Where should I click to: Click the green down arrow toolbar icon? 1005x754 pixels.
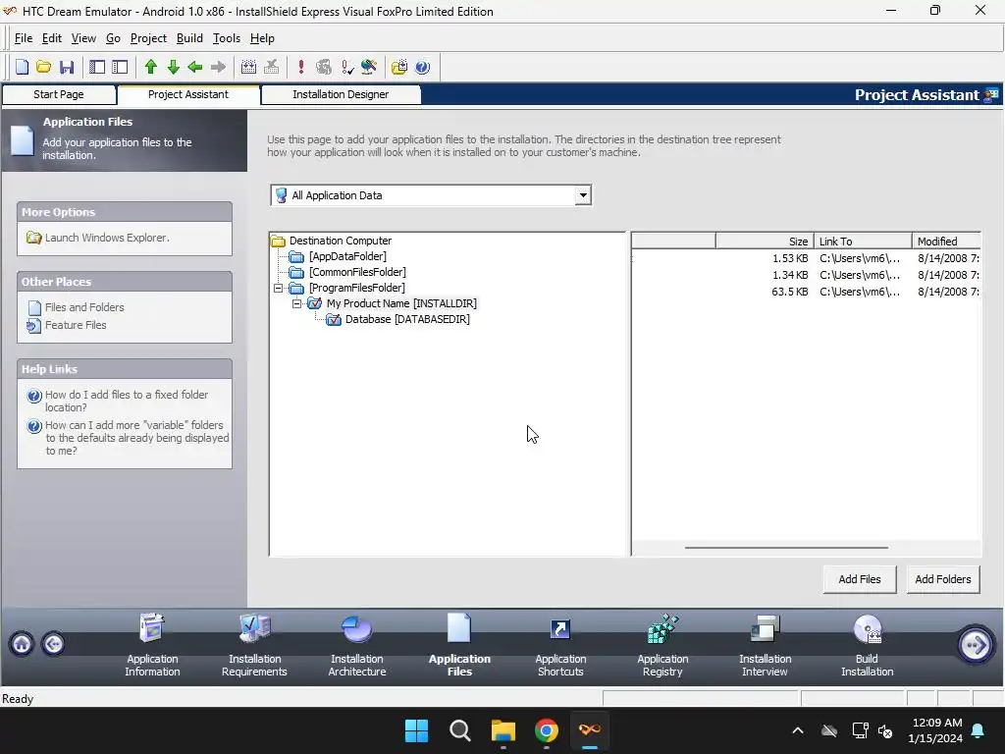[173, 67]
